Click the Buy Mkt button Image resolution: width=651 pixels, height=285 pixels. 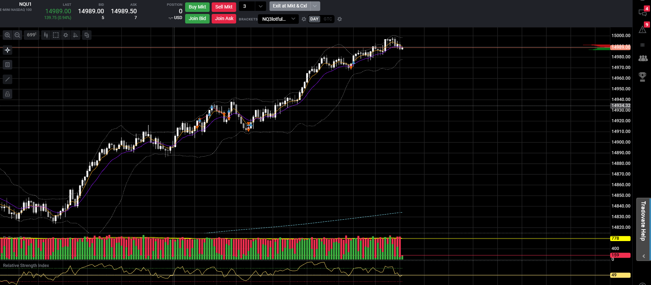(197, 7)
